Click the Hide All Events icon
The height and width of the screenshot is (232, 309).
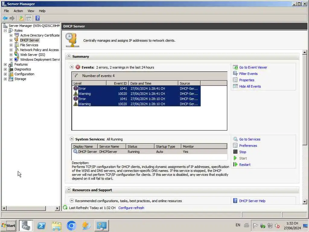coord(235,86)
